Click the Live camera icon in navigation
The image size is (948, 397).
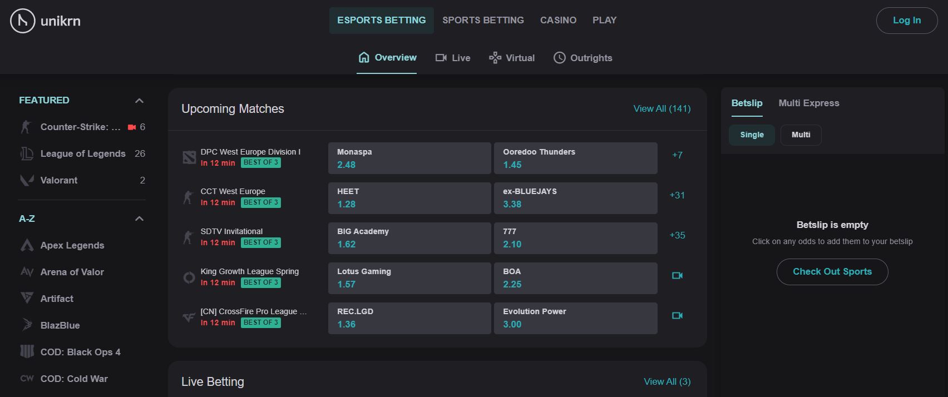click(x=441, y=58)
